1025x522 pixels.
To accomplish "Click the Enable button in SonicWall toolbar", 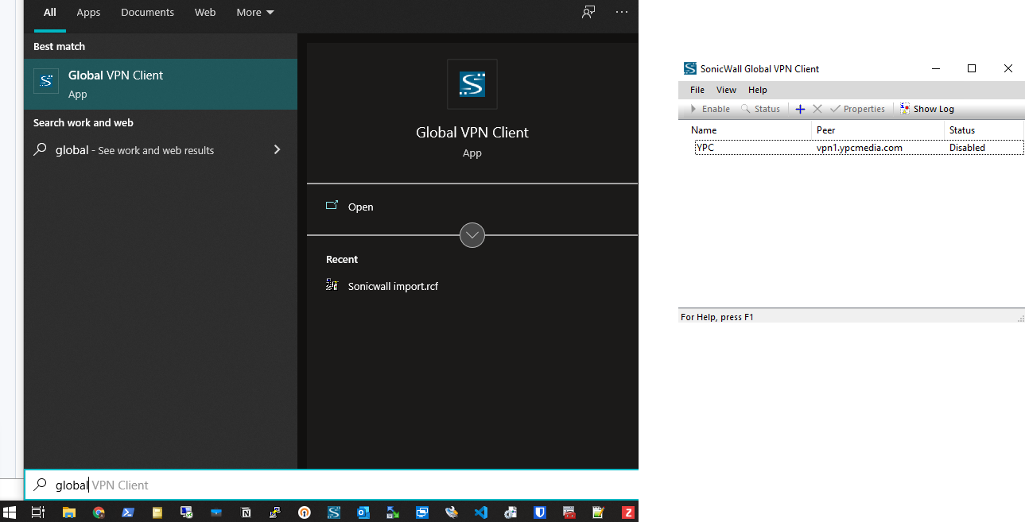I will pyautogui.click(x=709, y=109).
